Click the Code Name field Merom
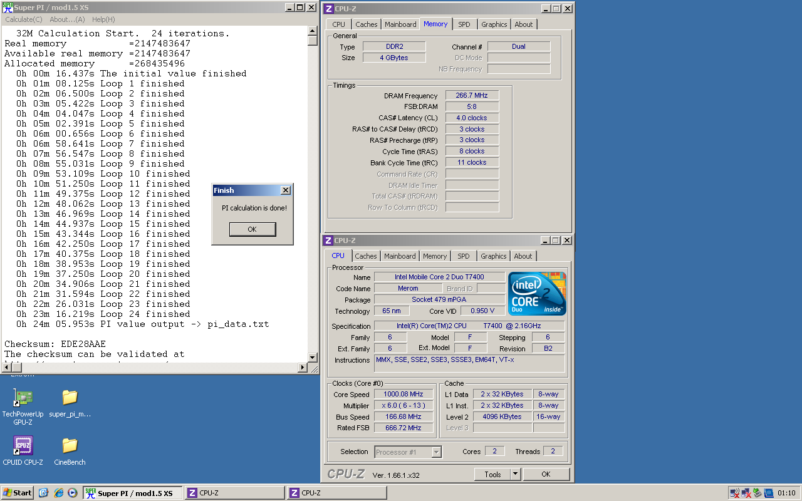Screen dimensions: 802x501 (408, 289)
